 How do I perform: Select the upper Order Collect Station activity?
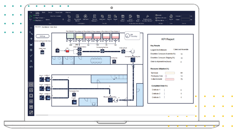pyautogui.click(x=79, y=49)
